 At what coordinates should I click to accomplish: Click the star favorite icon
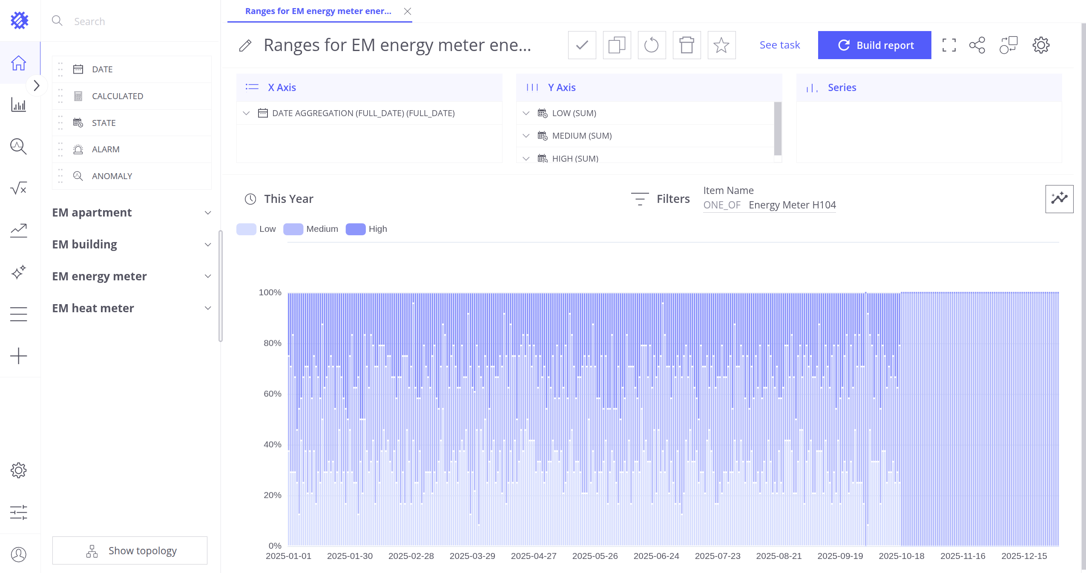(721, 45)
